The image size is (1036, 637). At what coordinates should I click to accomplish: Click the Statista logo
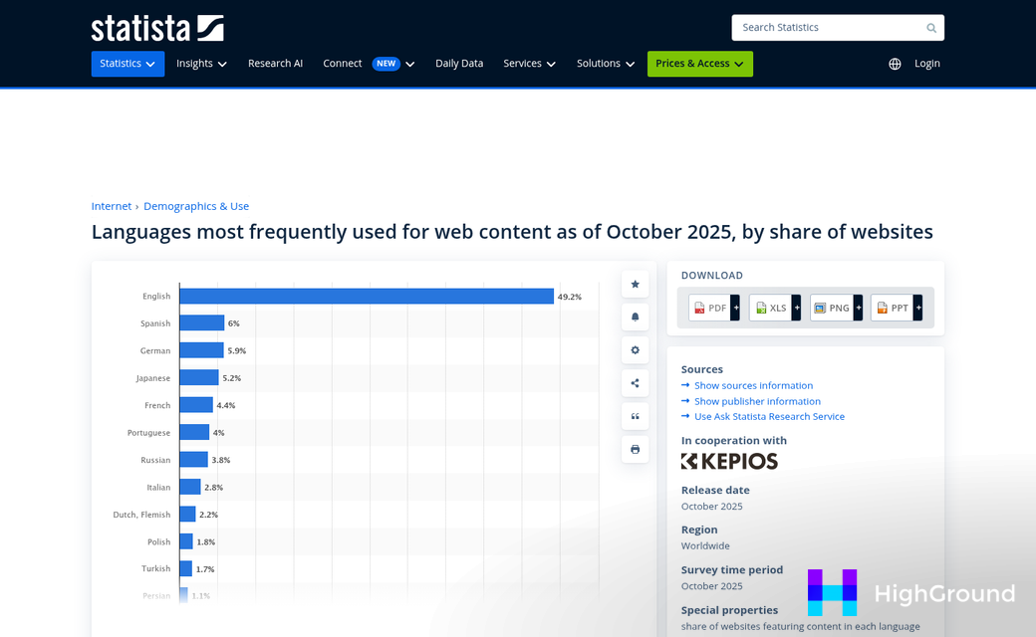(x=157, y=28)
